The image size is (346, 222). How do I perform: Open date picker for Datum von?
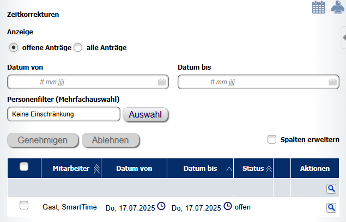[162, 82]
